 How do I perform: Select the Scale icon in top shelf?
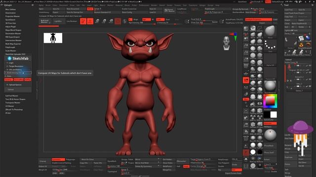(x=104, y=21)
